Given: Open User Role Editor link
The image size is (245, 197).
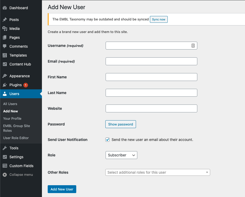Looking at the screenshot, I should pyautogui.click(x=16, y=138).
